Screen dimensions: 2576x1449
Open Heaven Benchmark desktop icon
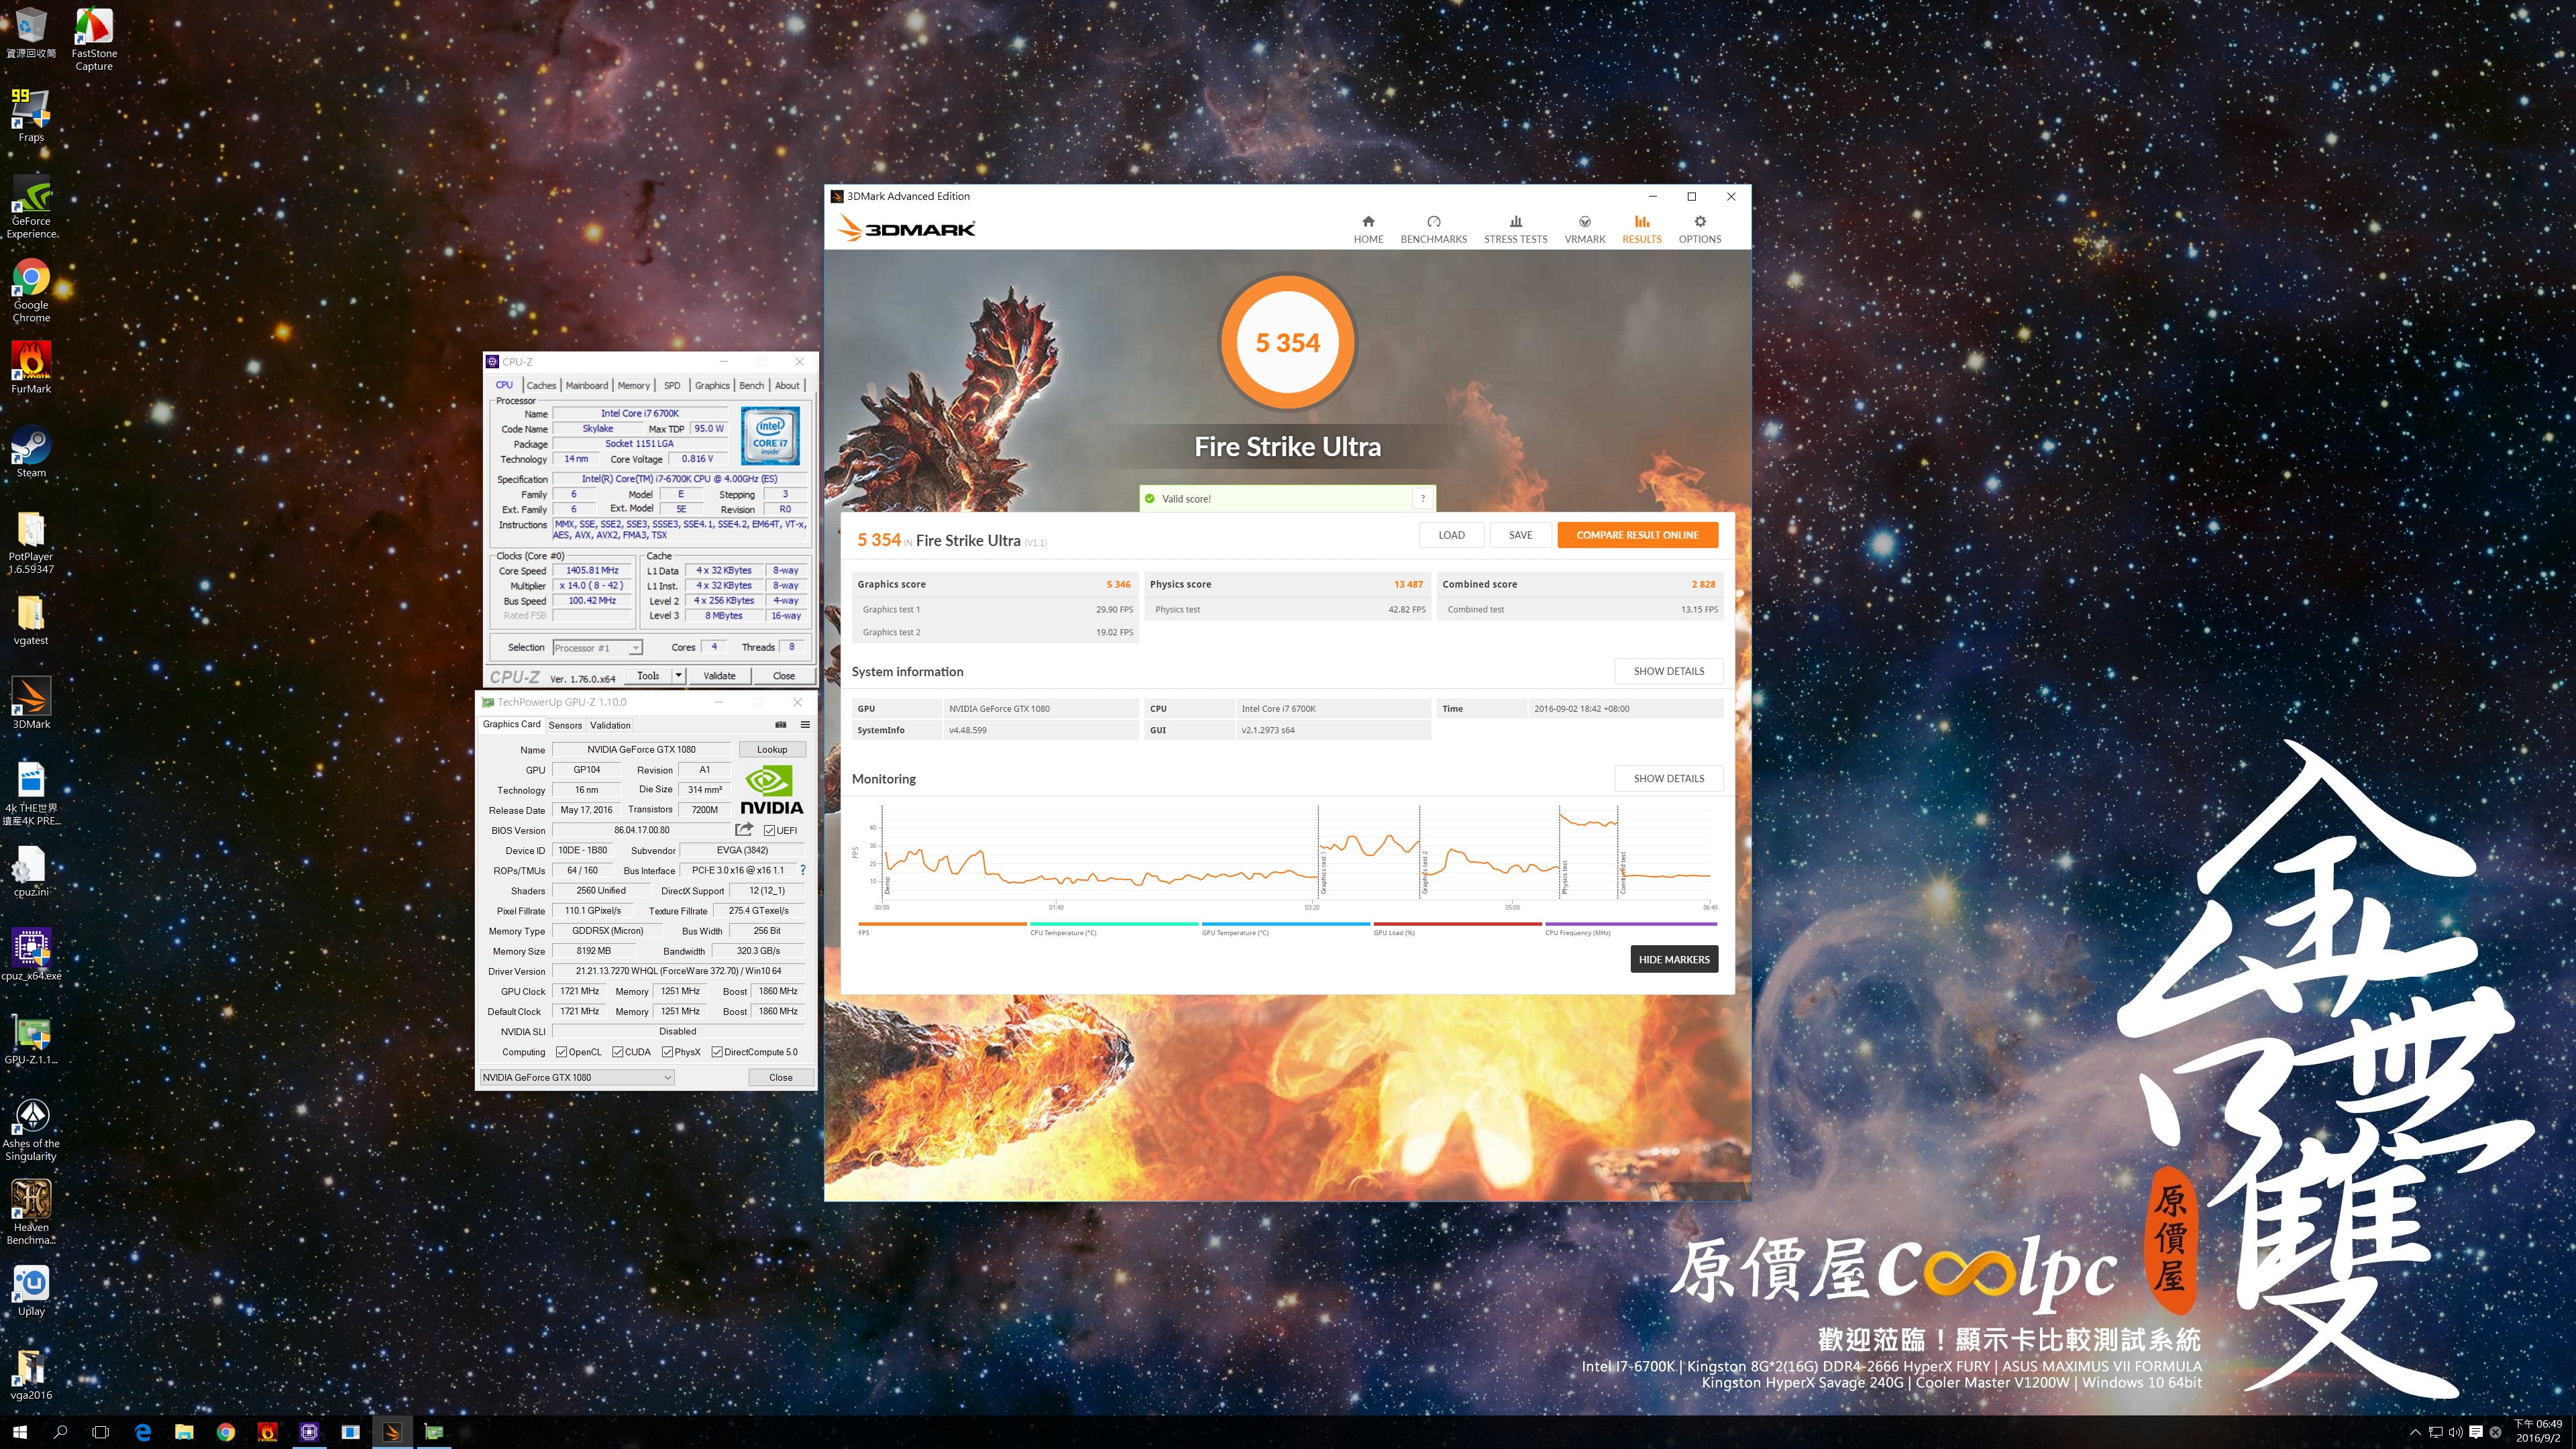pos(31,1212)
